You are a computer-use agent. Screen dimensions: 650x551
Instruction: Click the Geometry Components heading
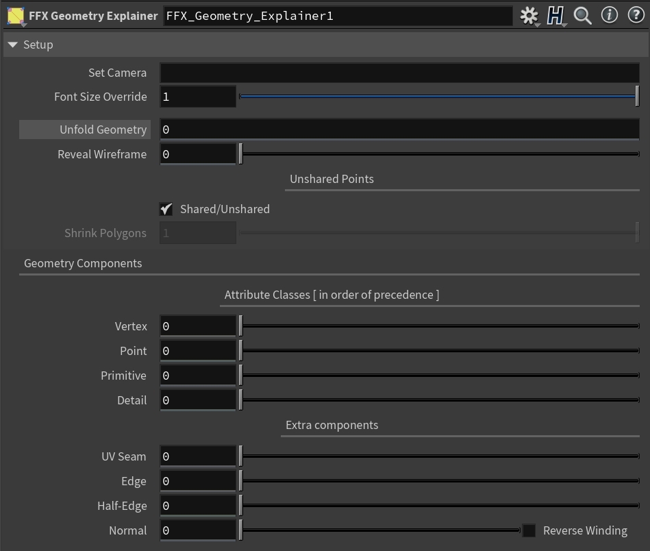(x=83, y=263)
